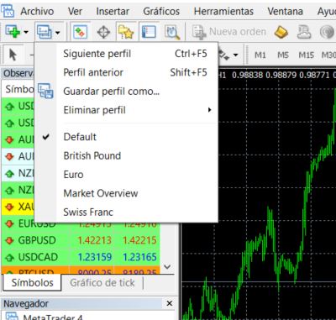Screen dimensions: 336x320
Task: Open the Insertar menu
Action: click(x=113, y=12)
